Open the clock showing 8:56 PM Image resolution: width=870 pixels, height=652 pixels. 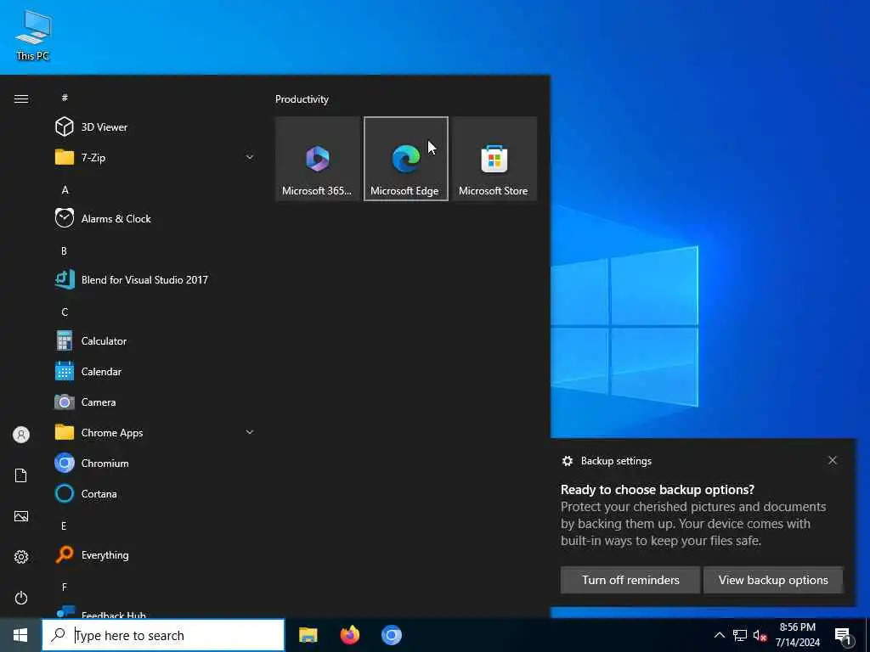tap(797, 635)
